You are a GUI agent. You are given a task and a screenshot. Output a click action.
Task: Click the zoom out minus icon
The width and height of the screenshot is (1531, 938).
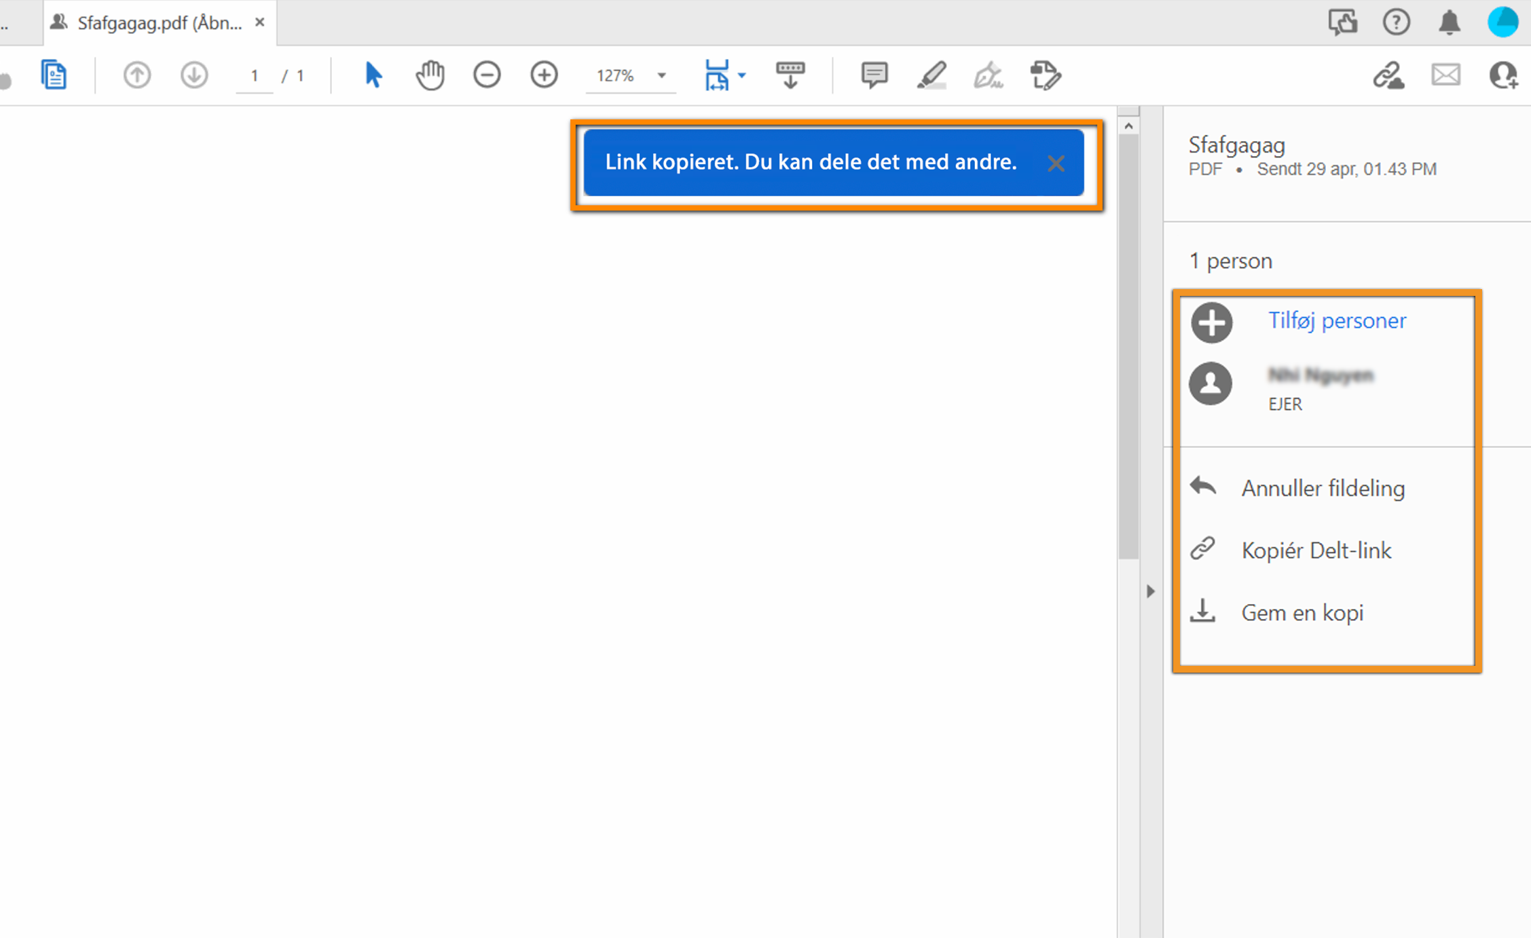coord(487,75)
